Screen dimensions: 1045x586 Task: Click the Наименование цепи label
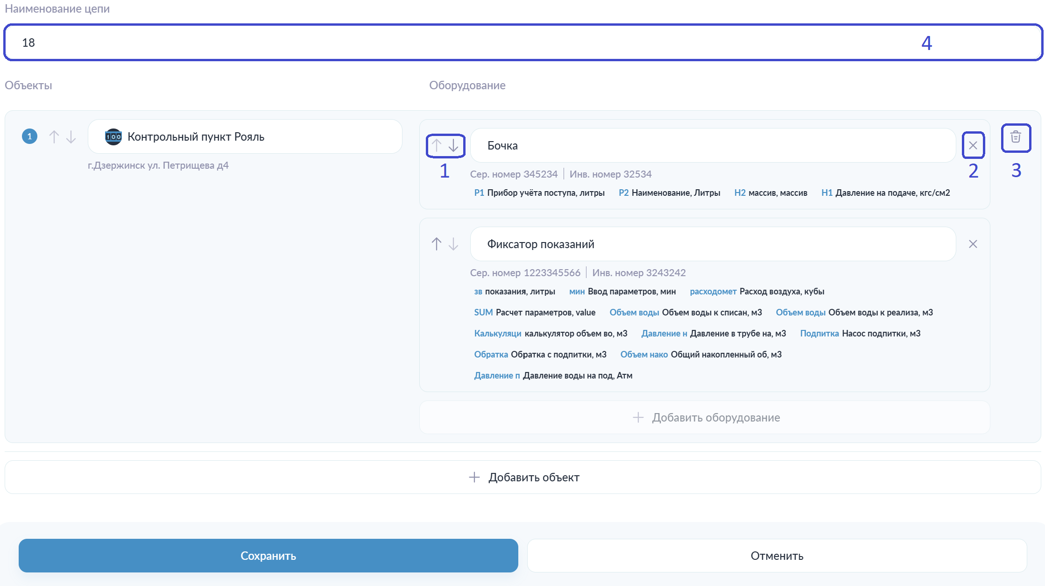(x=57, y=9)
